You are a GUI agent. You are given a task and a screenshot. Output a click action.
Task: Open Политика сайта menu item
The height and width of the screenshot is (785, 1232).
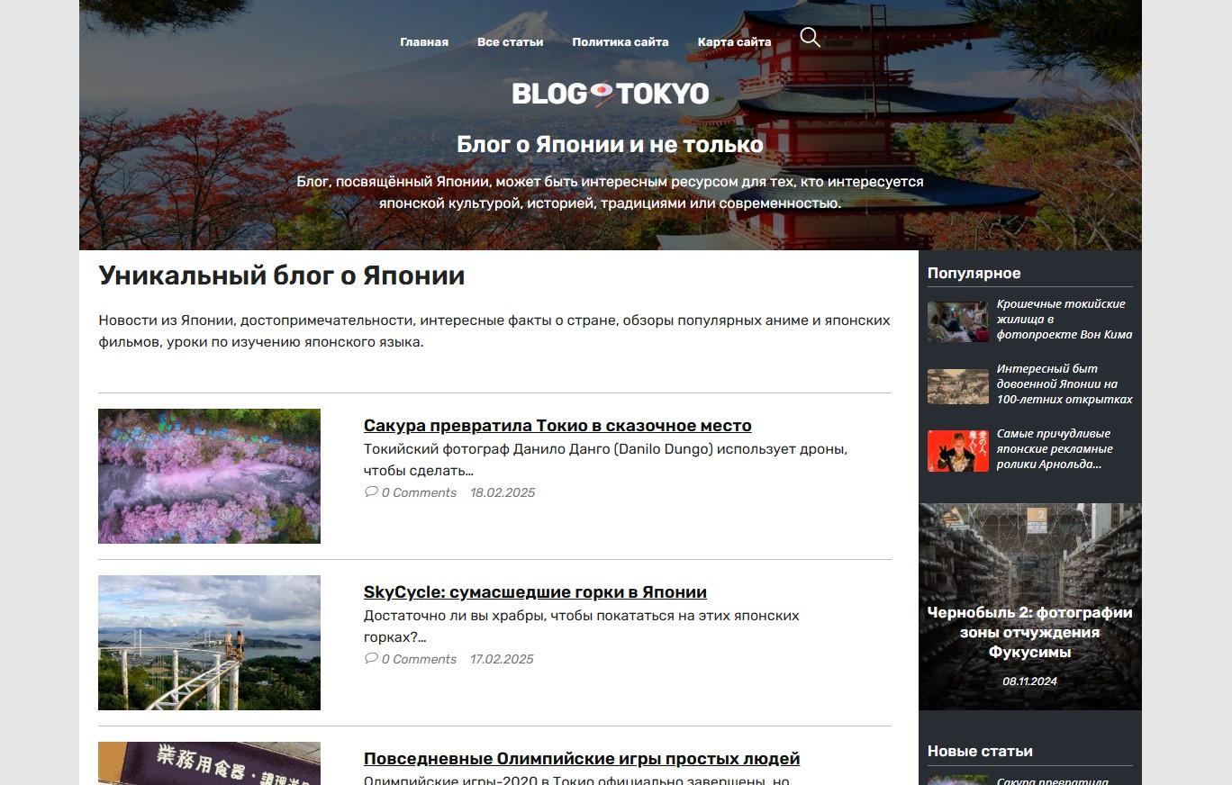(x=621, y=41)
